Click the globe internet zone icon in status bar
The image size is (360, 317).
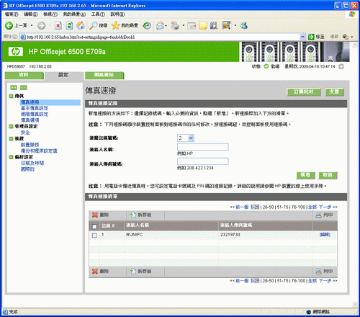[309, 312]
